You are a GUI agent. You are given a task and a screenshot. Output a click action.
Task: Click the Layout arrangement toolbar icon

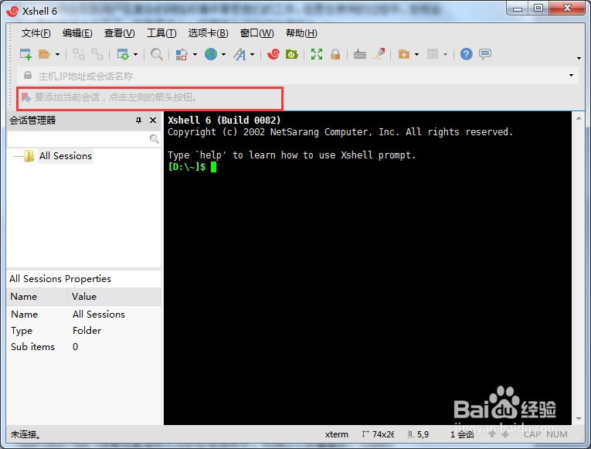(x=433, y=54)
